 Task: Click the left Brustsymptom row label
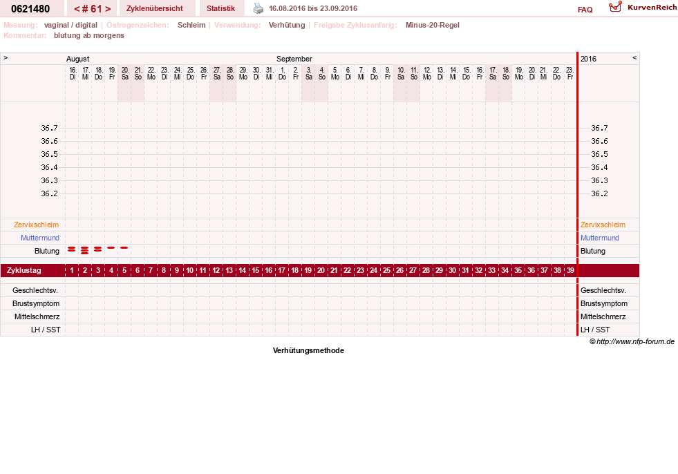(36, 303)
